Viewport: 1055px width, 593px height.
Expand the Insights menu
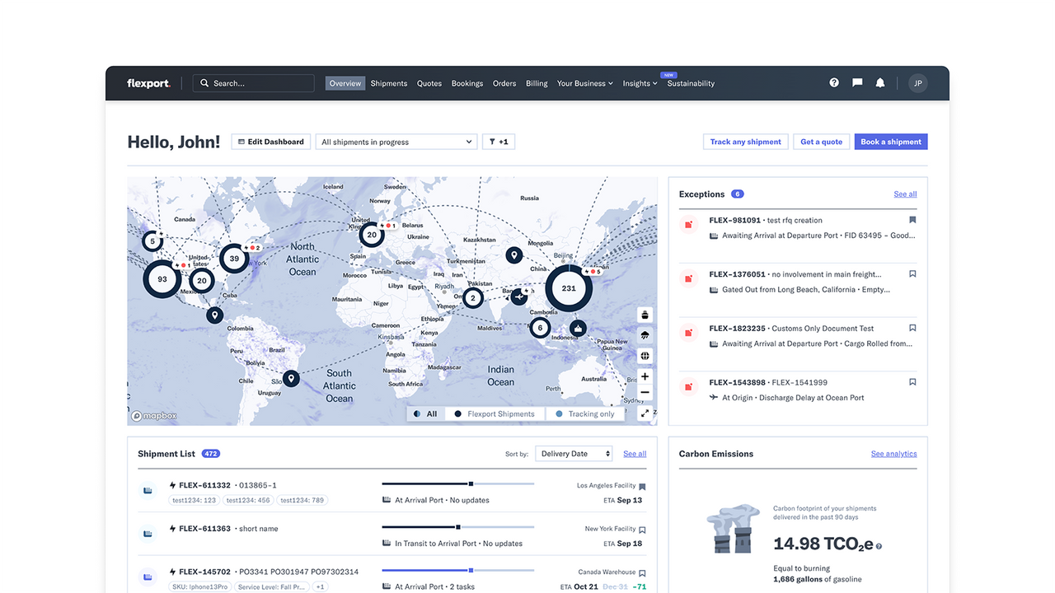pyautogui.click(x=640, y=83)
